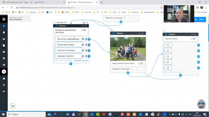Viewport: 209px width, 117px height.
Task: Click the vertical move handle of 'Посмотреть видео'
Action: point(86,45)
